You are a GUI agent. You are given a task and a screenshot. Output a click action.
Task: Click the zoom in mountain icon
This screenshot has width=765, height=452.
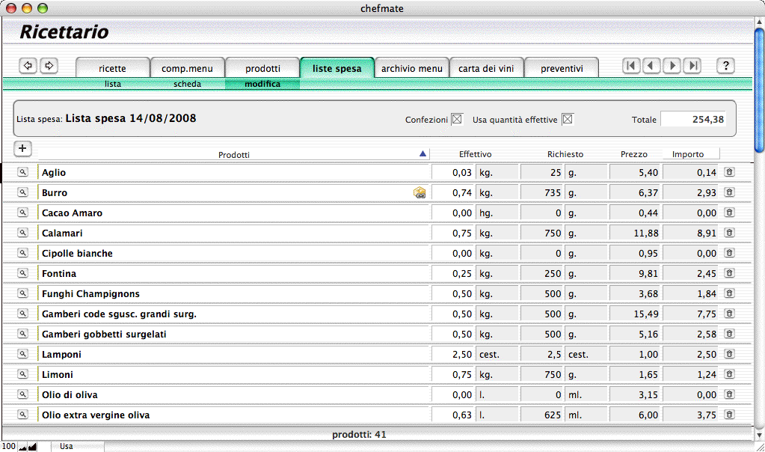coord(32,447)
